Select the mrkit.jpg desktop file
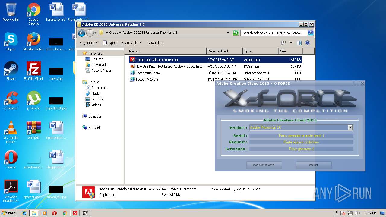This screenshot has height=217, width=386. 56,74
